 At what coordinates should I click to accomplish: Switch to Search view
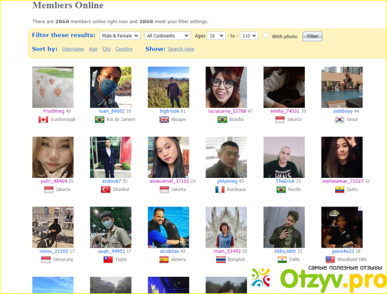tap(181, 49)
